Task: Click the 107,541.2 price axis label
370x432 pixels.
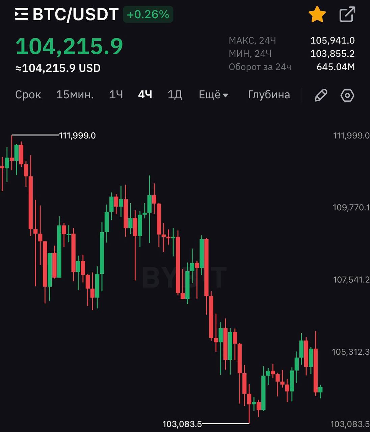Action: [351, 279]
